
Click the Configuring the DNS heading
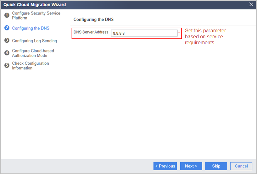[93, 19]
